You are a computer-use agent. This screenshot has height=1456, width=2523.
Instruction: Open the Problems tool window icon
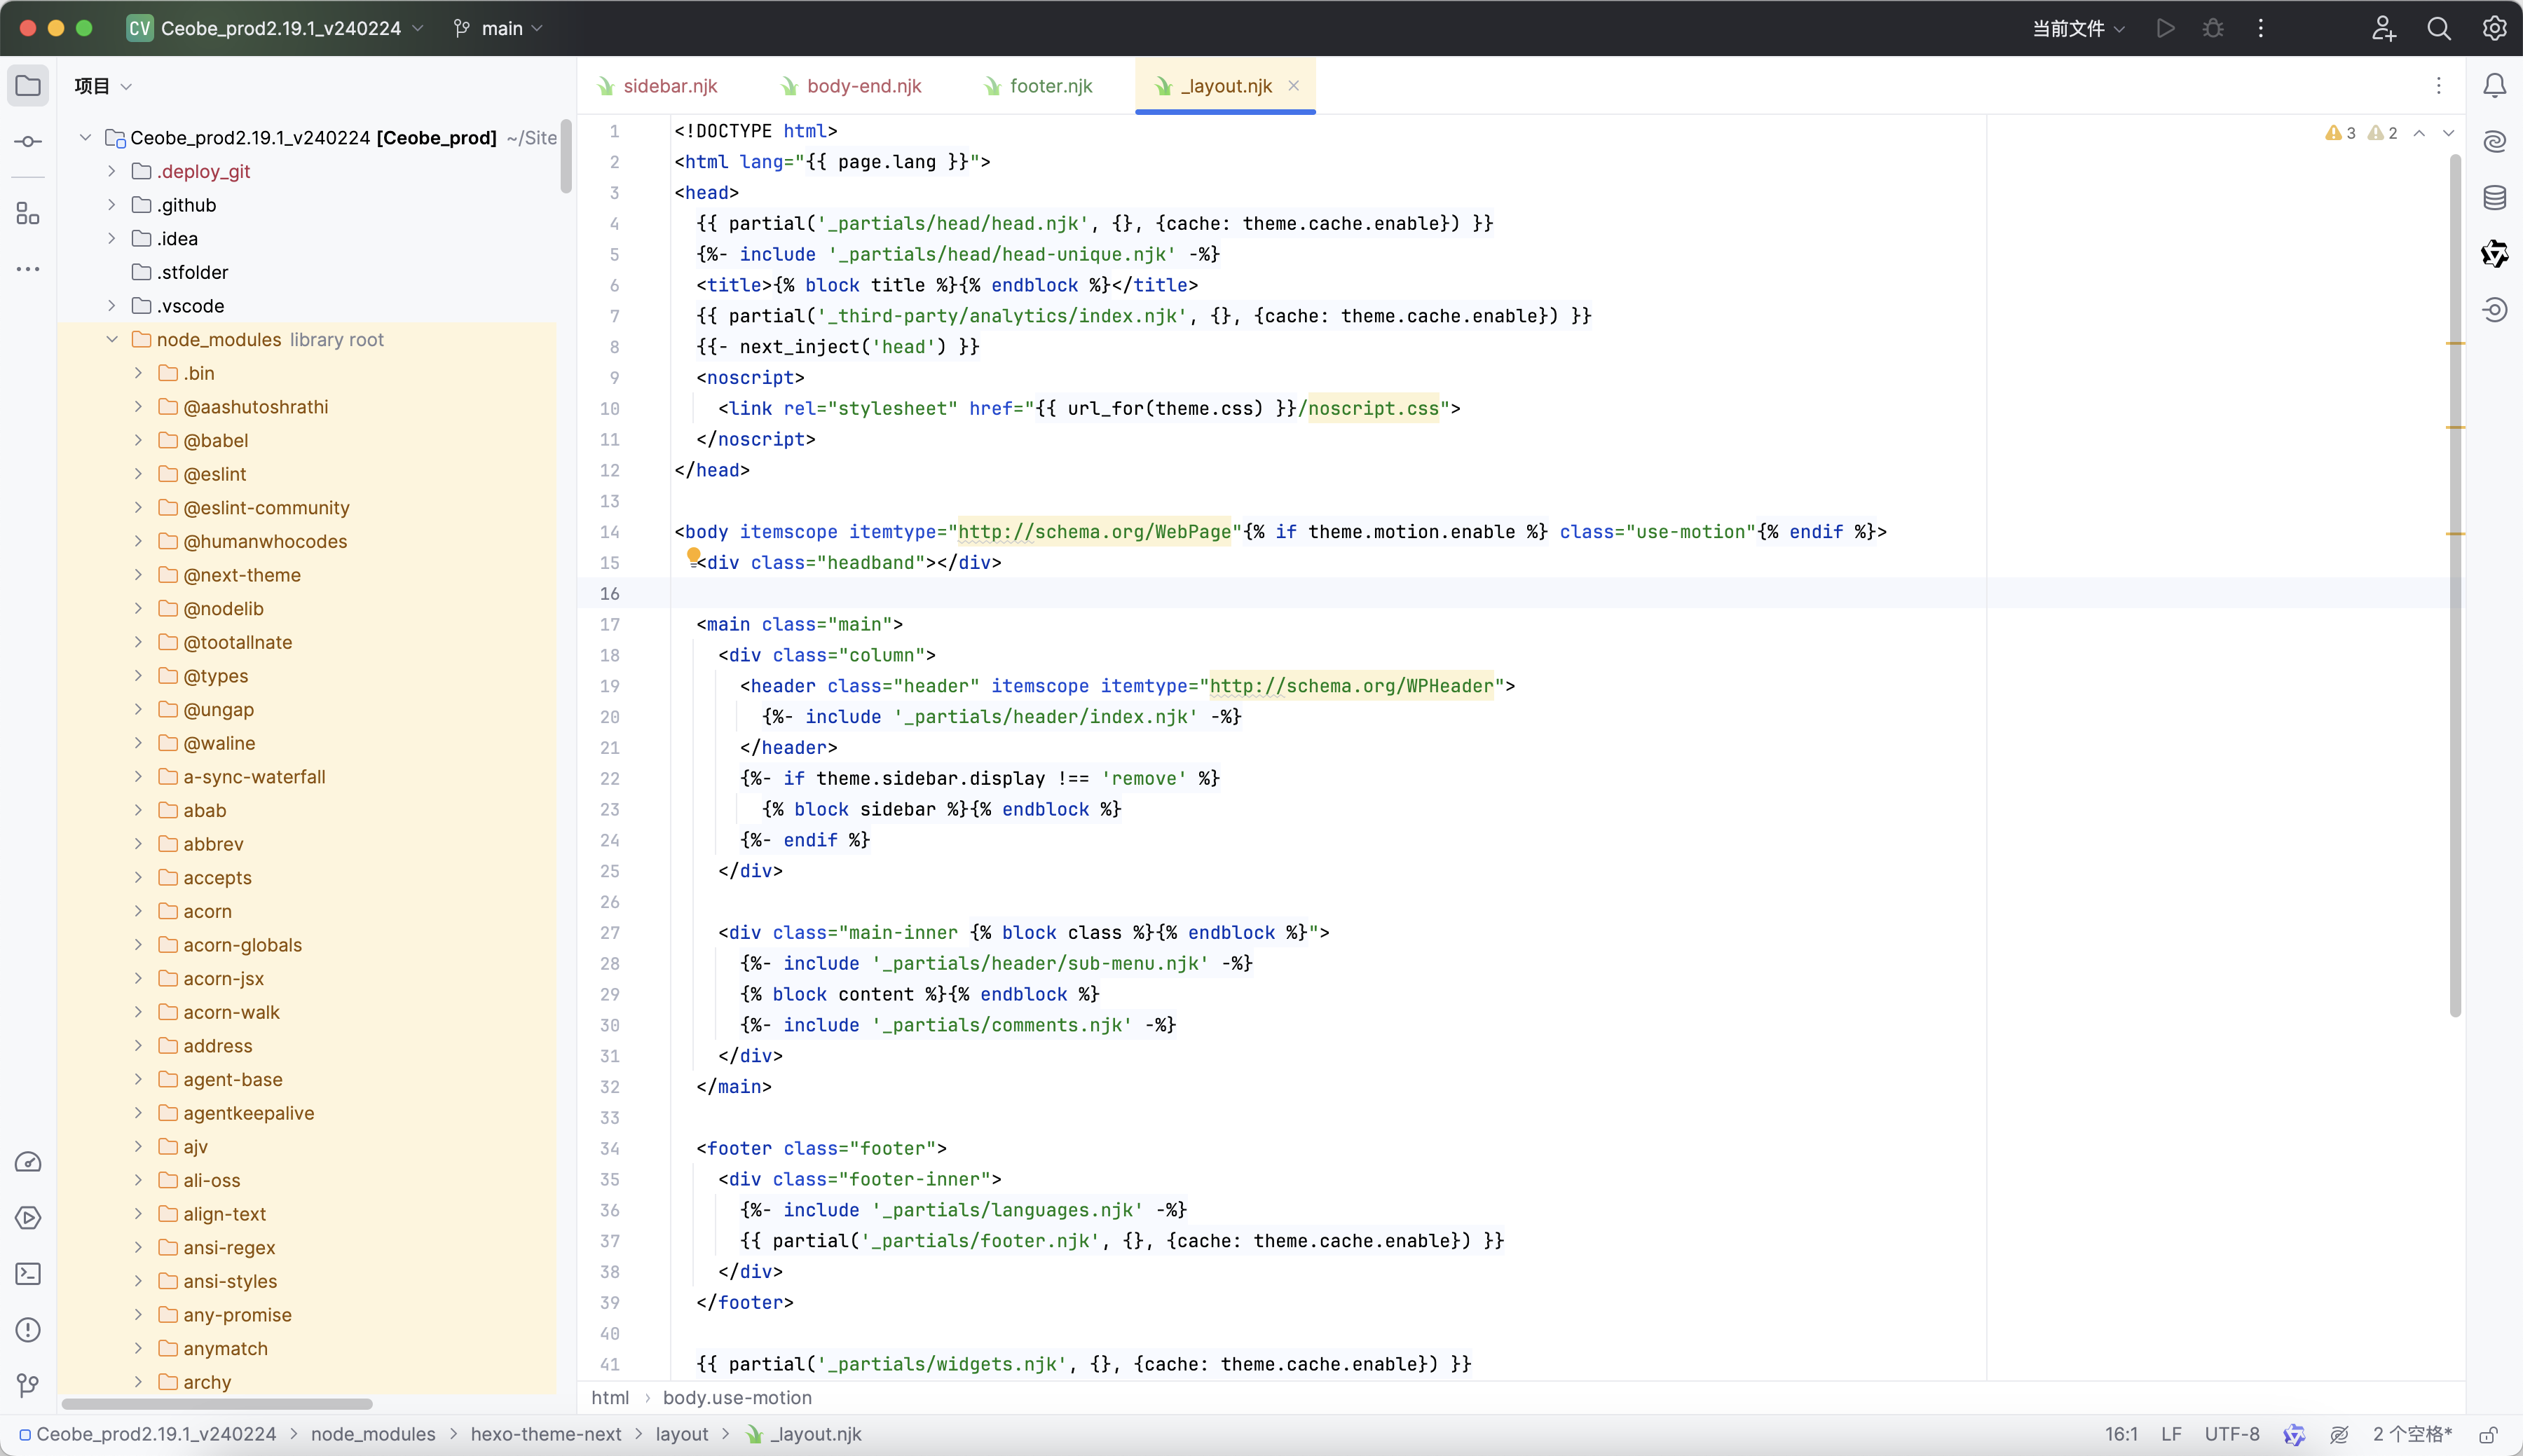[x=28, y=1330]
